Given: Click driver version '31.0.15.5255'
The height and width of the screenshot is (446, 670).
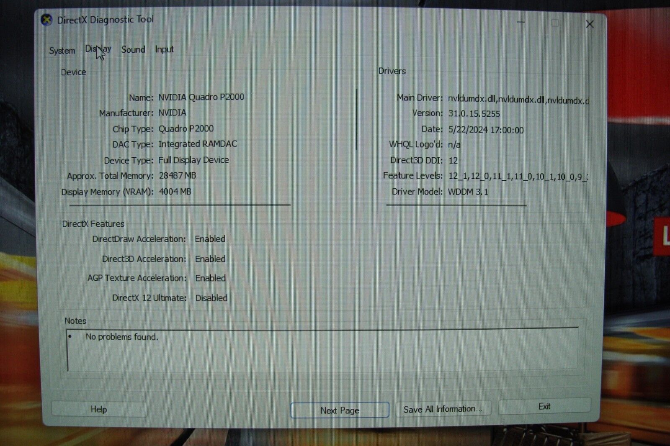Looking at the screenshot, I should (474, 114).
